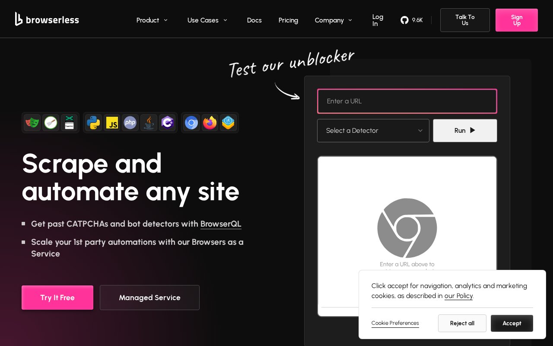Click the Run button
553x346 pixels.
click(465, 131)
